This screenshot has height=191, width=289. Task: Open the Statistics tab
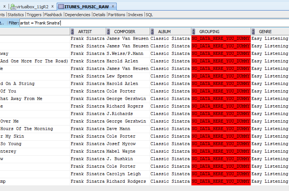point(16,15)
